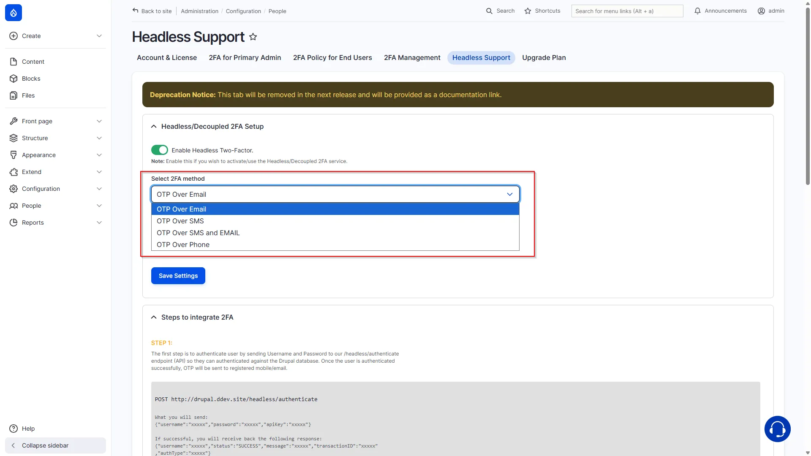Click the admin user avatar icon
Viewport: 811px width, 456px height.
tap(761, 11)
